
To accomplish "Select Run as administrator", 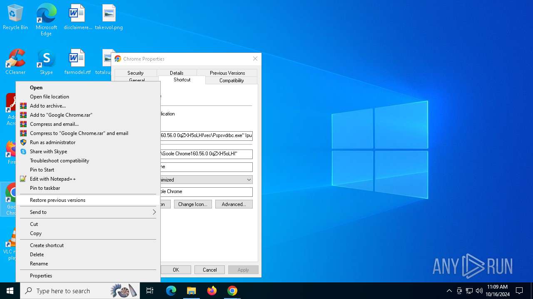I will pos(88,142).
